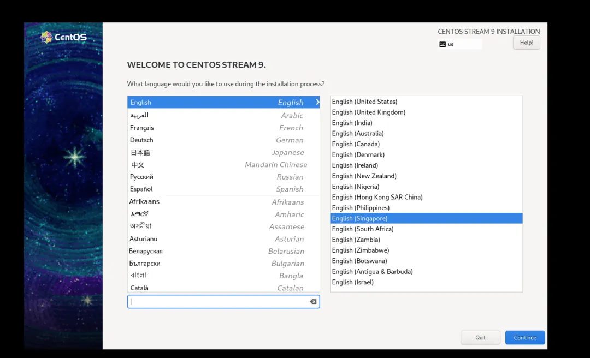Image resolution: width=590 pixels, height=358 pixels.
Task: Select Arabic in the language list
Action: coord(223,115)
